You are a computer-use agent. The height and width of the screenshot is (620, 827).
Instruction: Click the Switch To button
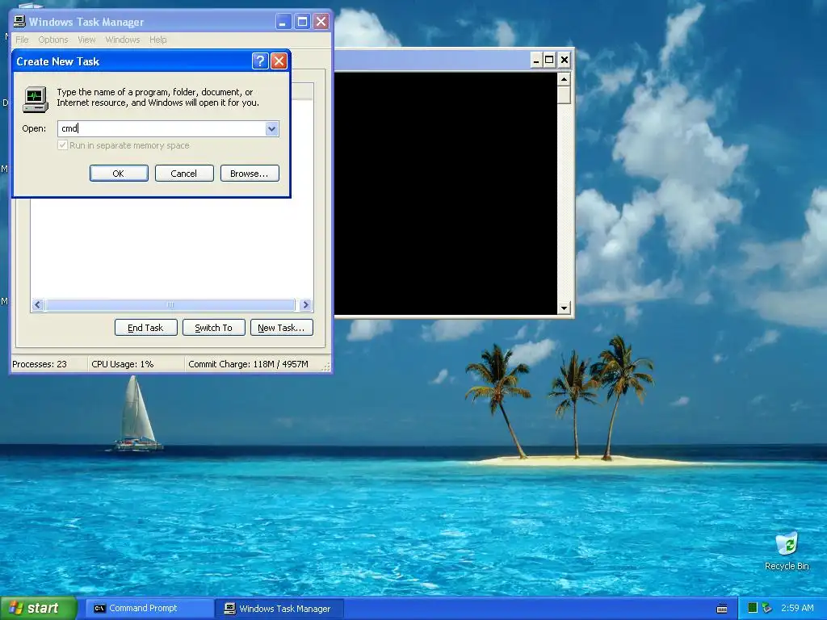pyautogui.click(x=213, y=328)
